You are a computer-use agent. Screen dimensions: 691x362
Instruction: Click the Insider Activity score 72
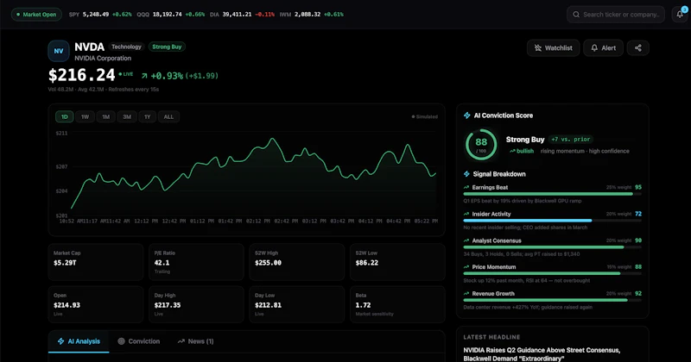(638, 214)
